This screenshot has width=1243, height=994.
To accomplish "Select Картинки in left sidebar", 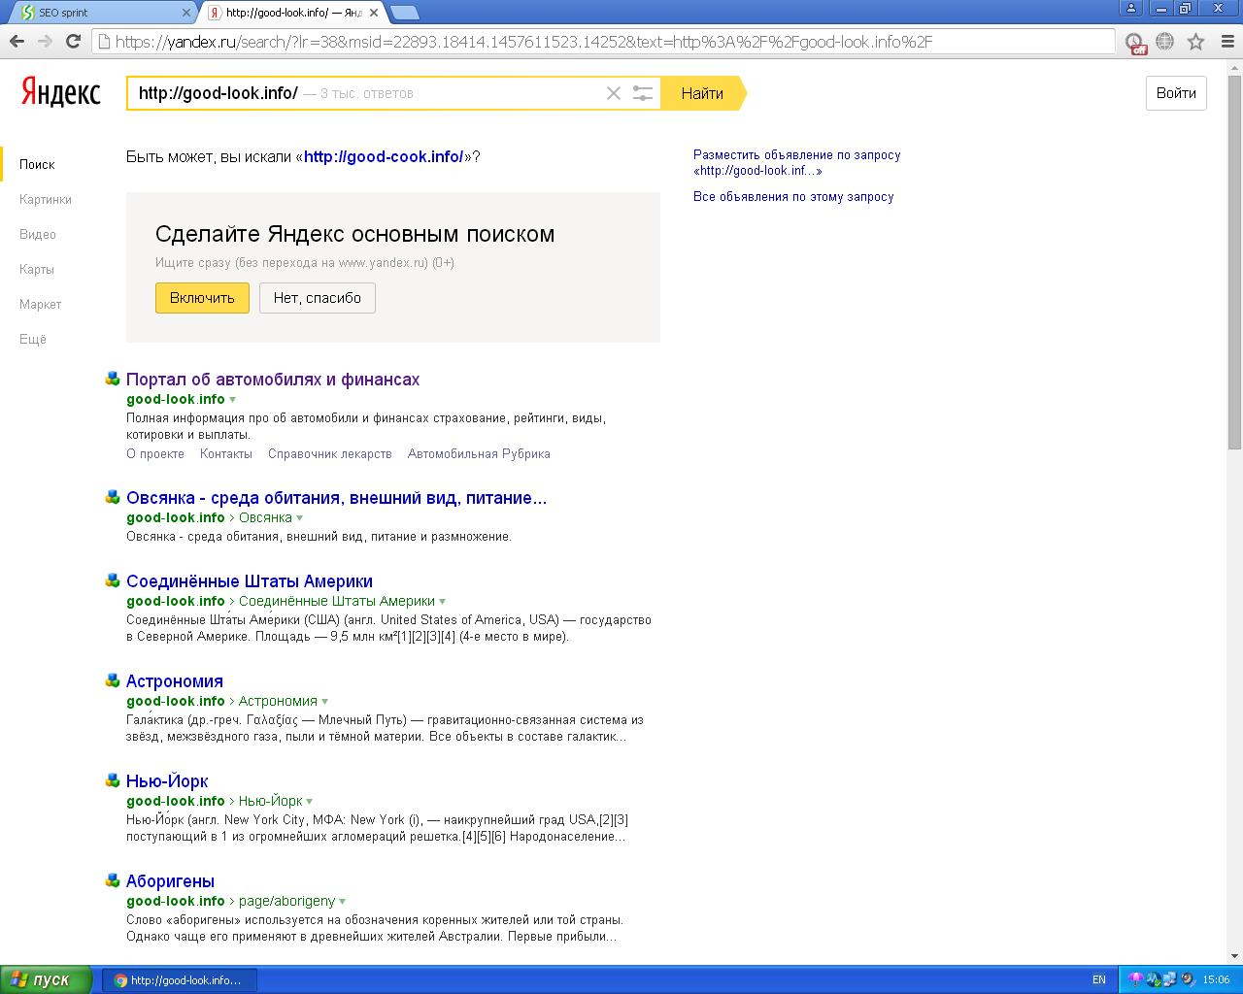I will point(46,199).
